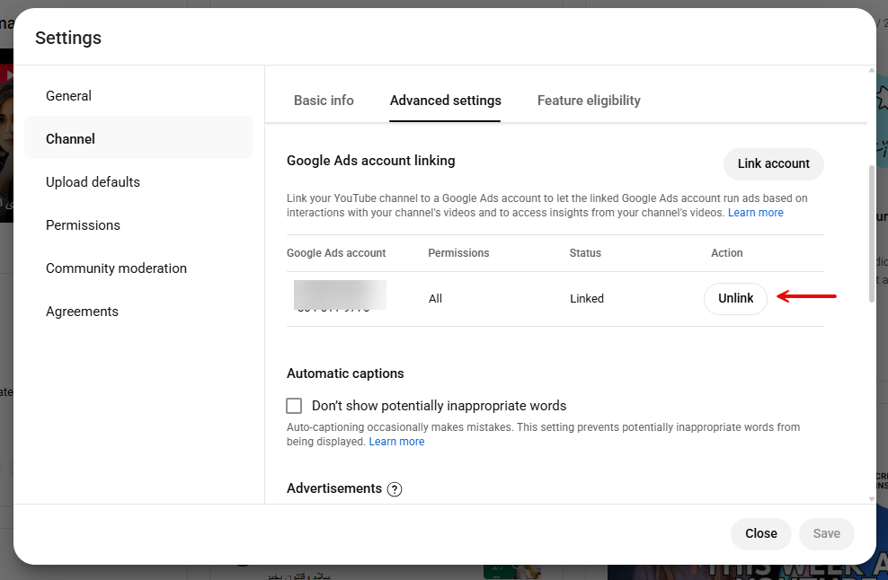
Task: Click the scrollbar up arrow in settings panel
Action: (x=871, y=71)
